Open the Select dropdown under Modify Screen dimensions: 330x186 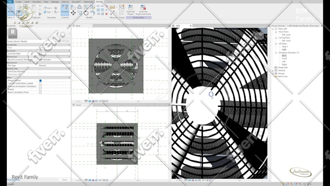[x=11, y=17]
